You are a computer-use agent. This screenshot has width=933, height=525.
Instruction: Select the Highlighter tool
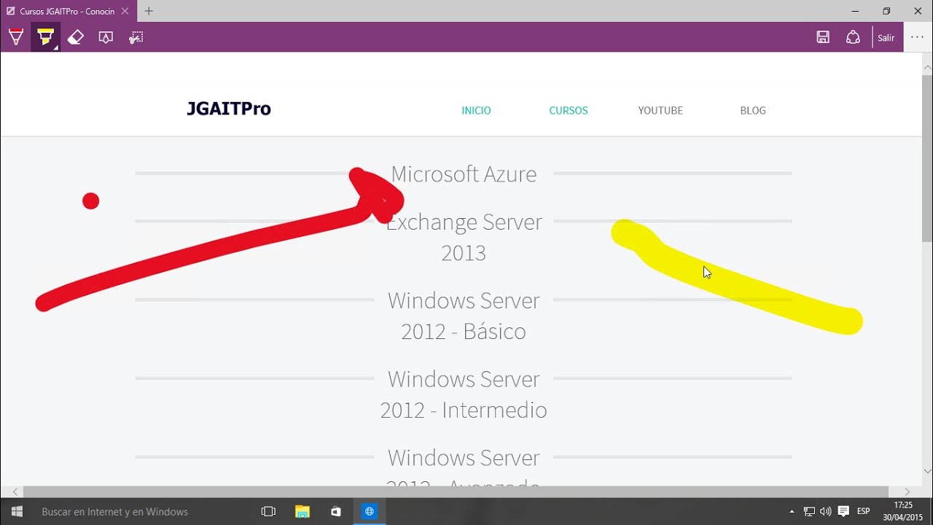45,37
